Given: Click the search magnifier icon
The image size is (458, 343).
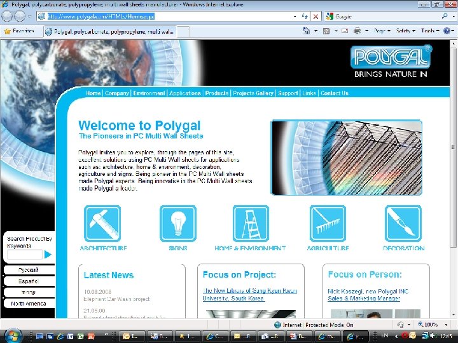Looking at the screenshot, I should click(x=445, y=16).
